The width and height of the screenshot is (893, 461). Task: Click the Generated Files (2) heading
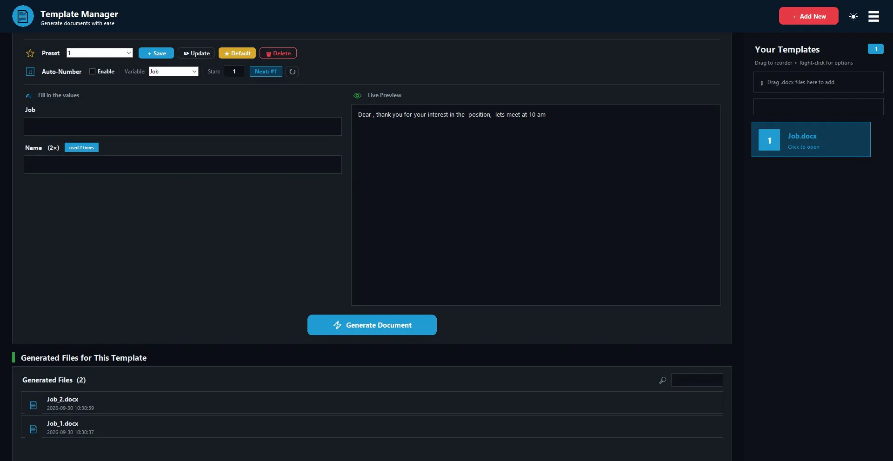click(54, 380)
